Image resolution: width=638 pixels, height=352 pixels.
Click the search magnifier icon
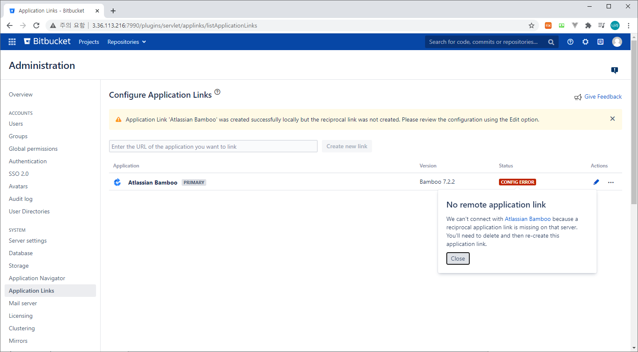coord(551,42)
